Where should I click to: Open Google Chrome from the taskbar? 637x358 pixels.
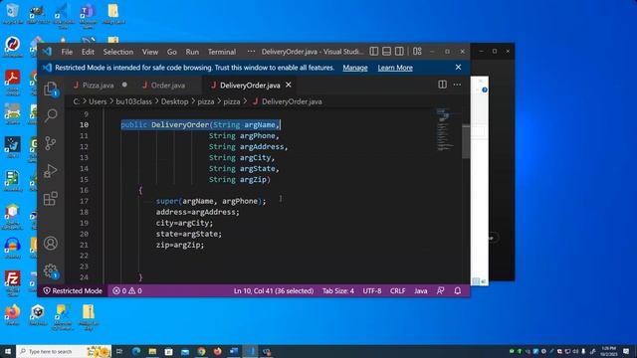click(x=201, y=351)
